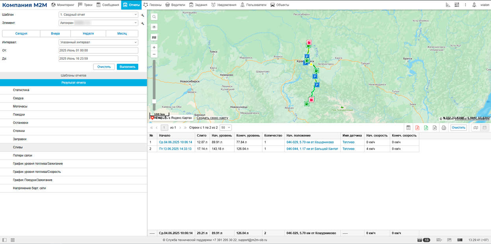This screenshot has width=491, height=244.
Task: Open the user account icon
Action: pyautogui.click(x=474, y=5)
